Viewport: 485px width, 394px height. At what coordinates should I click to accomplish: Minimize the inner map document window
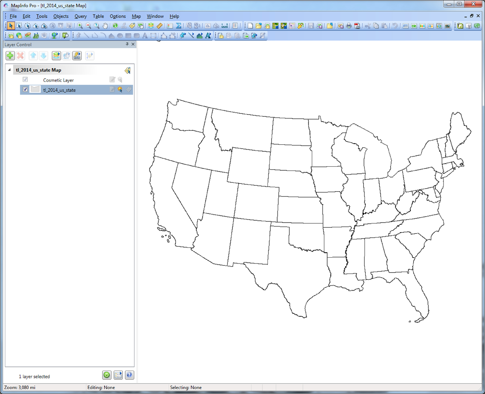[x=466, y=16]
